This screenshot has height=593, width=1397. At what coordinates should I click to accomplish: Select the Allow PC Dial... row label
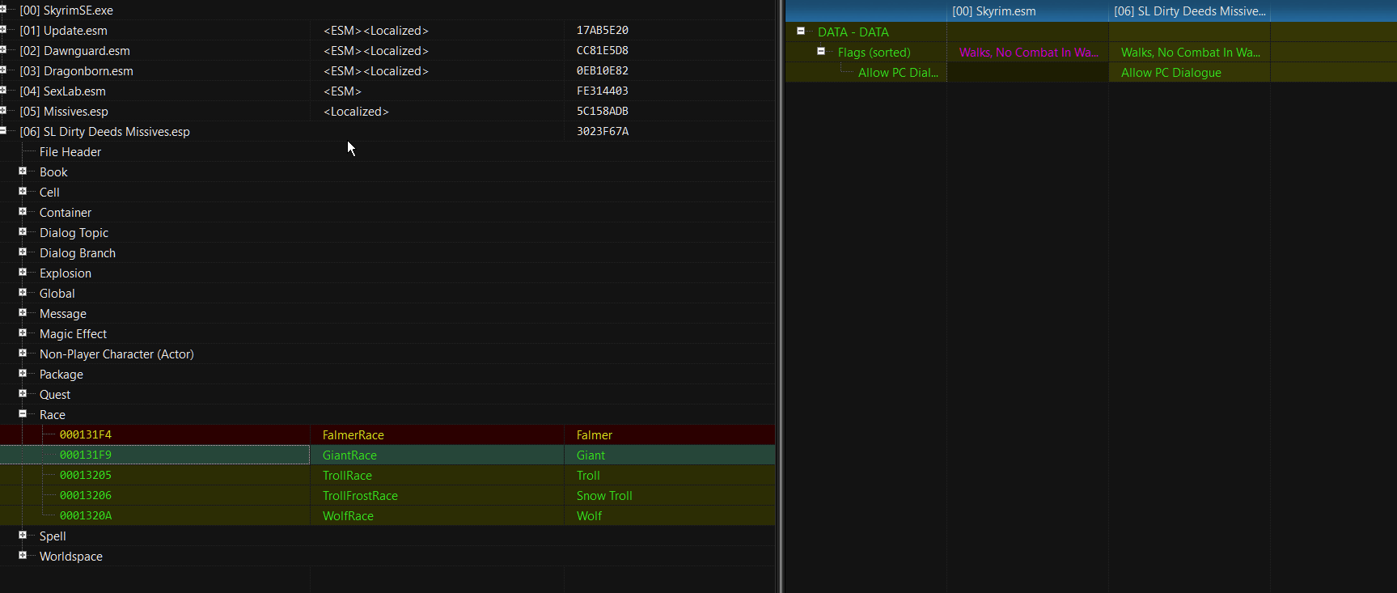coord(898,73)
